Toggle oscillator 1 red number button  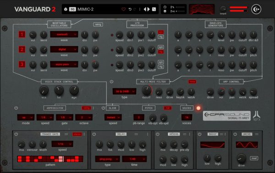coord(22,34)
